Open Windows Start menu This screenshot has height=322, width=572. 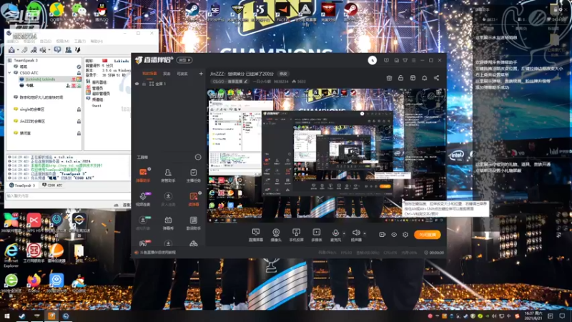[7, 316]
